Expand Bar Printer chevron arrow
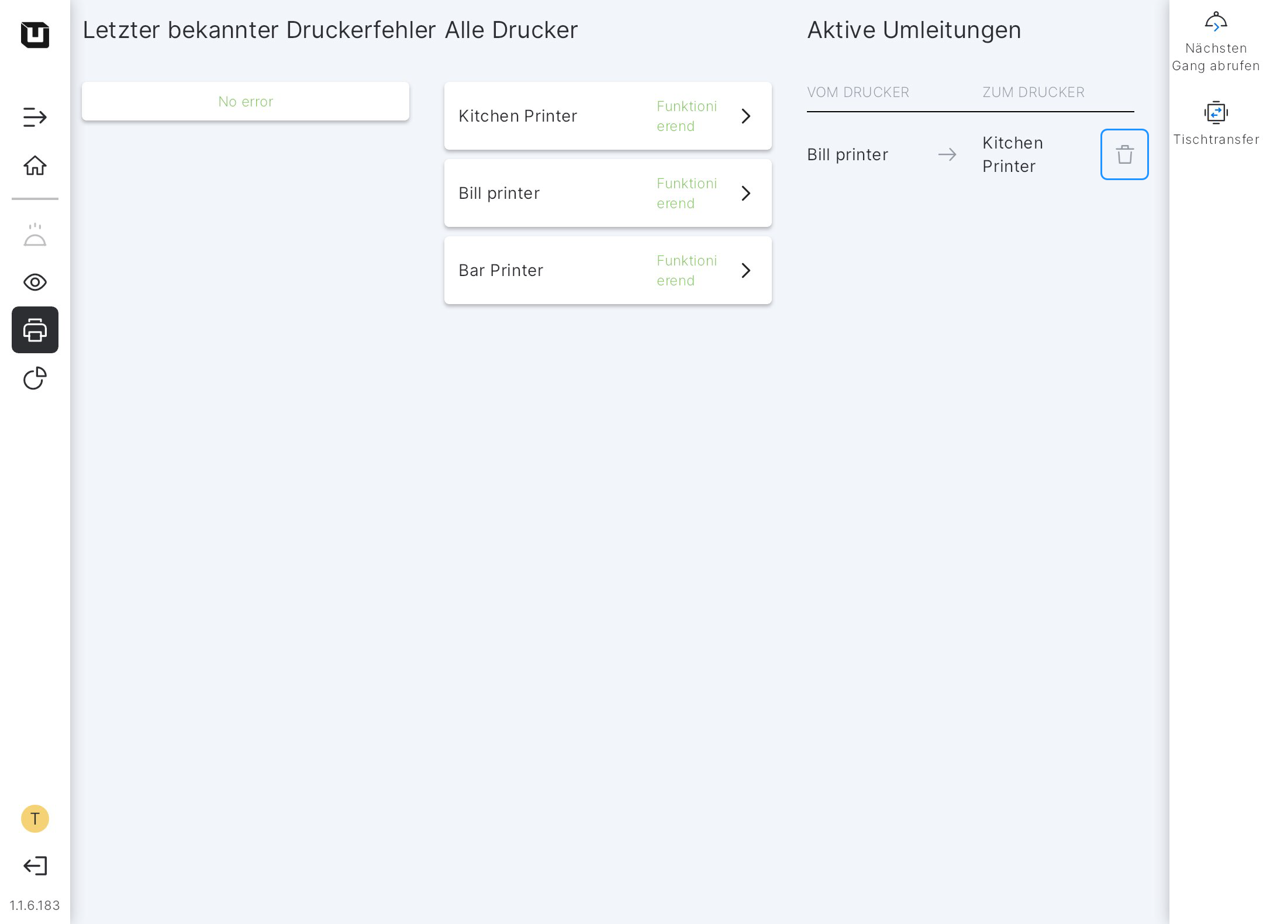Image resolution: width=1263 pixels, height=924 pixels. [x=746, y=270]
